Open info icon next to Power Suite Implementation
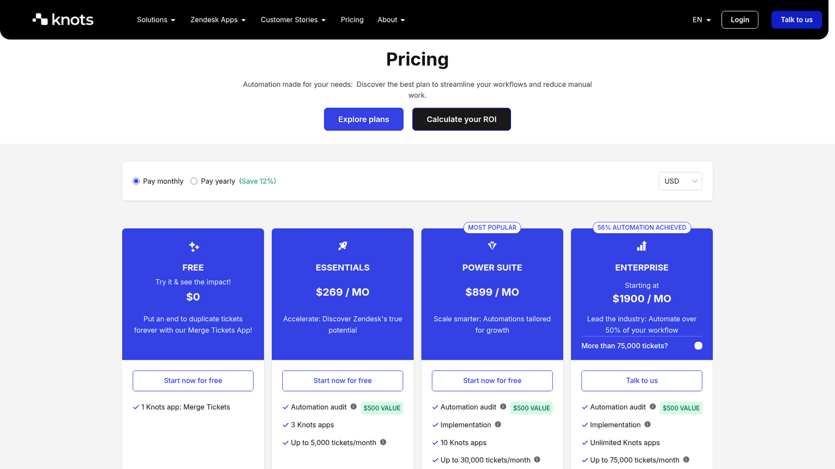 [x=498, y=424]
